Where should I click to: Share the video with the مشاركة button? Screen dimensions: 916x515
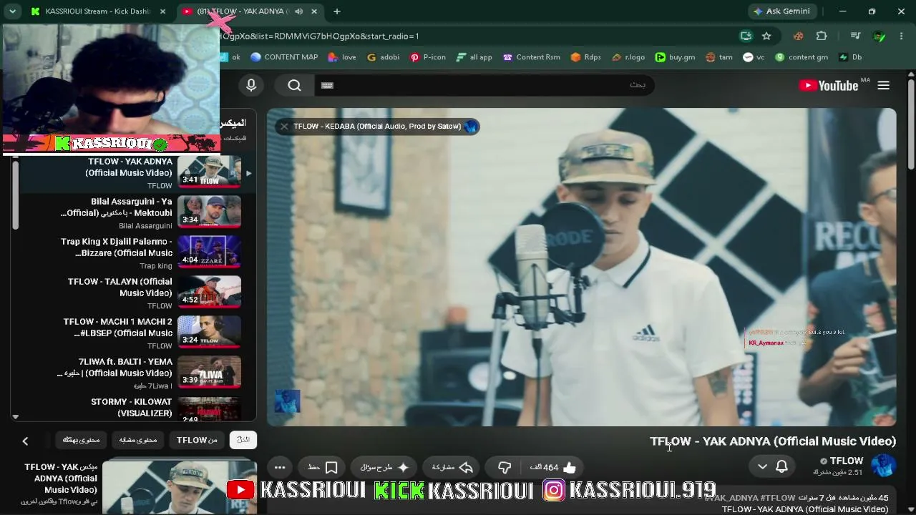click(453, 467)
